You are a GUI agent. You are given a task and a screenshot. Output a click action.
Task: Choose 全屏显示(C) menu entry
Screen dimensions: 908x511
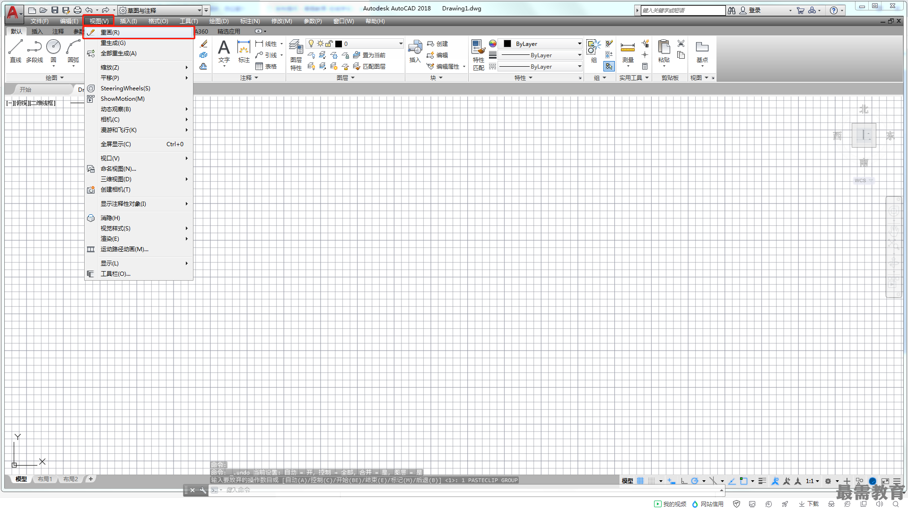(139, 144)
